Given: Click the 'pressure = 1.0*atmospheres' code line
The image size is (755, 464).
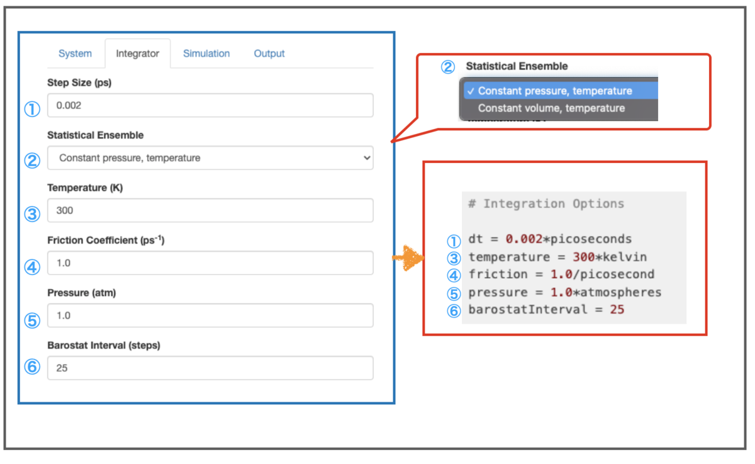Looking at the screenshot, I should (x=565, y=292).
